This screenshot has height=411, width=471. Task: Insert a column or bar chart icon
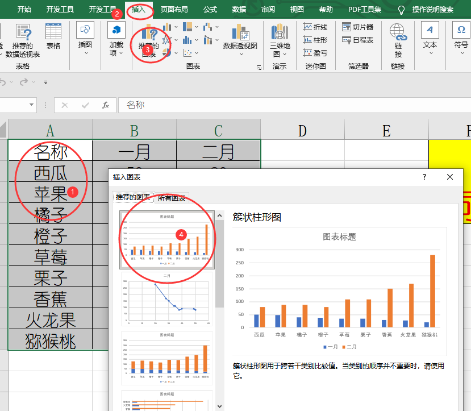[x=167, y=27]
